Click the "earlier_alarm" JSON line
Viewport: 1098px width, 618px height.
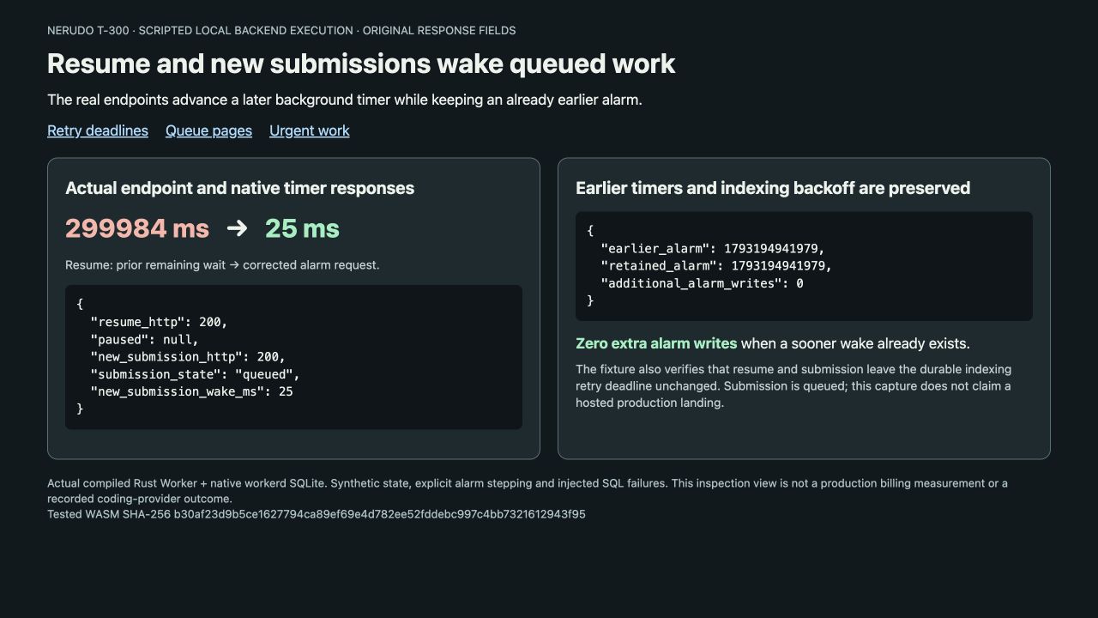713,249
